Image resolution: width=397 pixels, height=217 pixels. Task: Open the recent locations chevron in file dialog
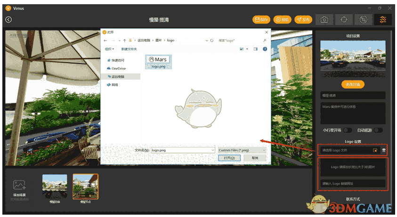click(x=119, y=40)
